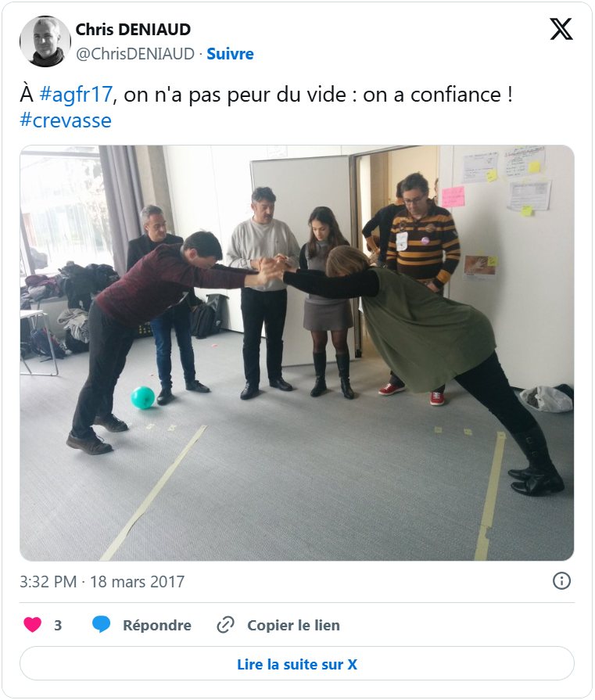Click the chain link copy icon
This screenshot has width=595, height=700.
[225, 625]
